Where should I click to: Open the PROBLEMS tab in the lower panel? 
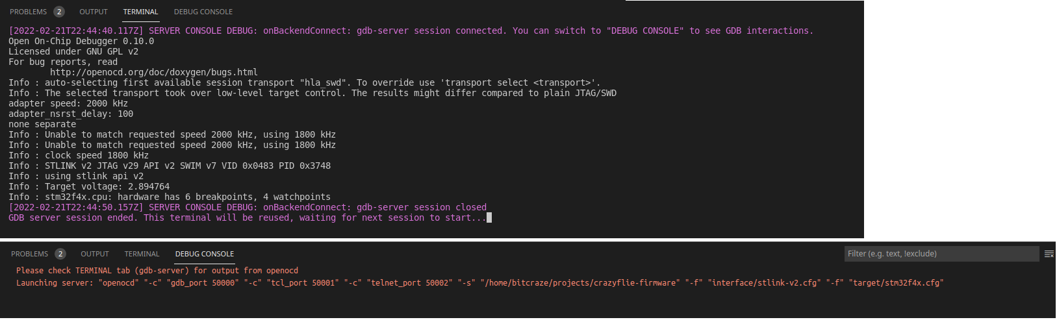point(29,254)
